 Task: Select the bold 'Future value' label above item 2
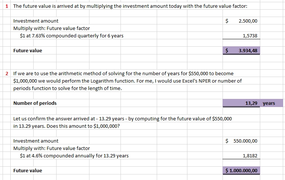28,50
